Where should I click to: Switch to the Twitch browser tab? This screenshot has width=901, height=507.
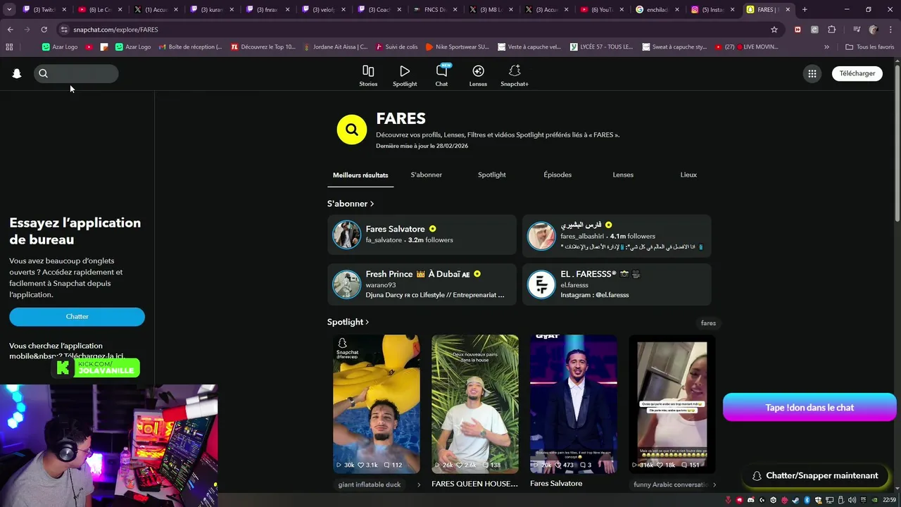[x=44, y=10]
